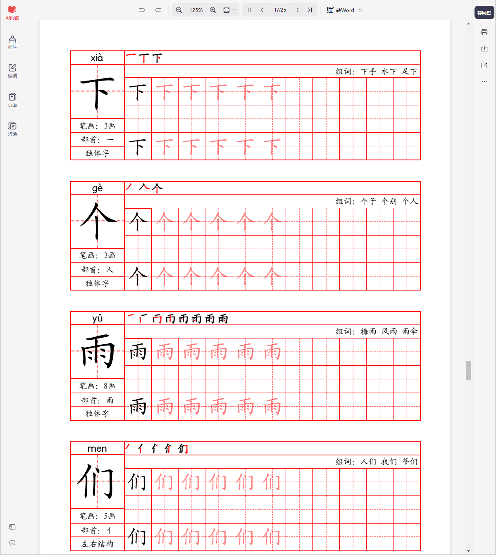Toggle the comment panel

pos(12,543)
